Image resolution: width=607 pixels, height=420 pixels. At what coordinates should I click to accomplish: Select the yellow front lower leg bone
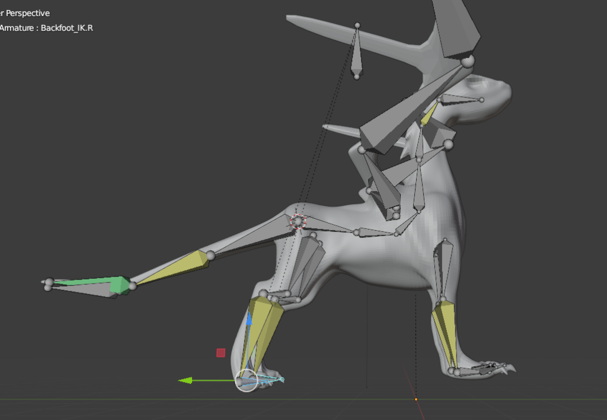(x=445, y=332)
